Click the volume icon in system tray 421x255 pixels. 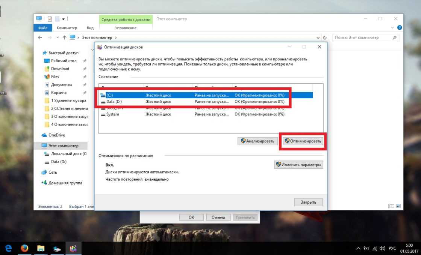(x=382, y=248)
